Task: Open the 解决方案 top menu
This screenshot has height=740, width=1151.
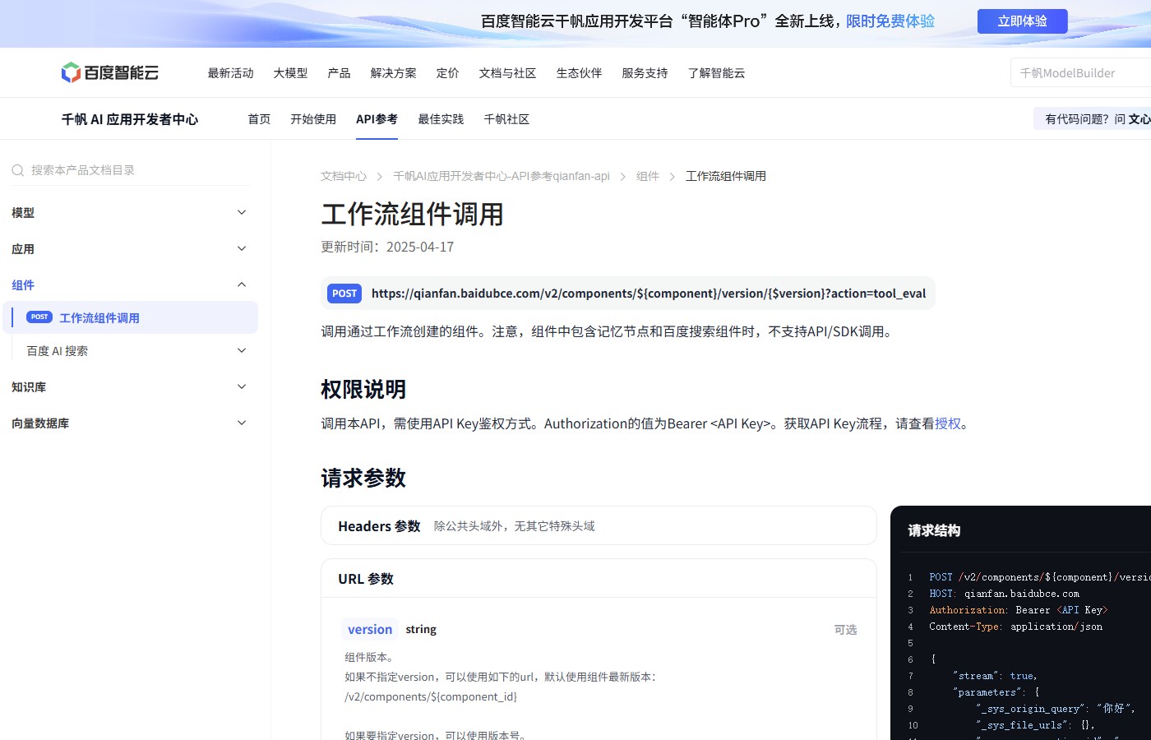Action: tap(393, 73)
